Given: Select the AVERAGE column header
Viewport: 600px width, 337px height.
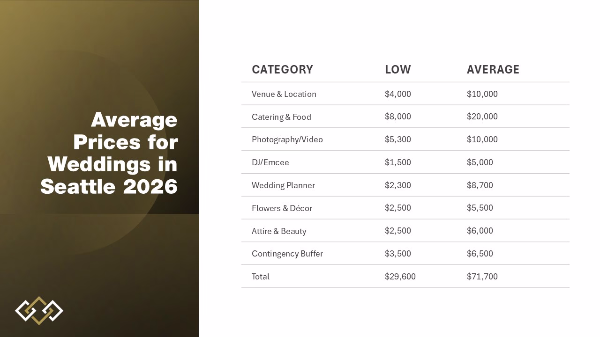Looking at the screenshot, I should point(493,70).
